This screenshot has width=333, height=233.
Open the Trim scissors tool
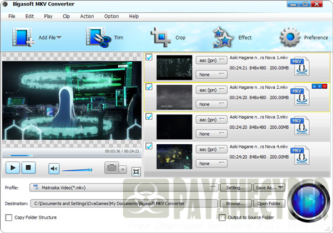click(x=99, y=37)
